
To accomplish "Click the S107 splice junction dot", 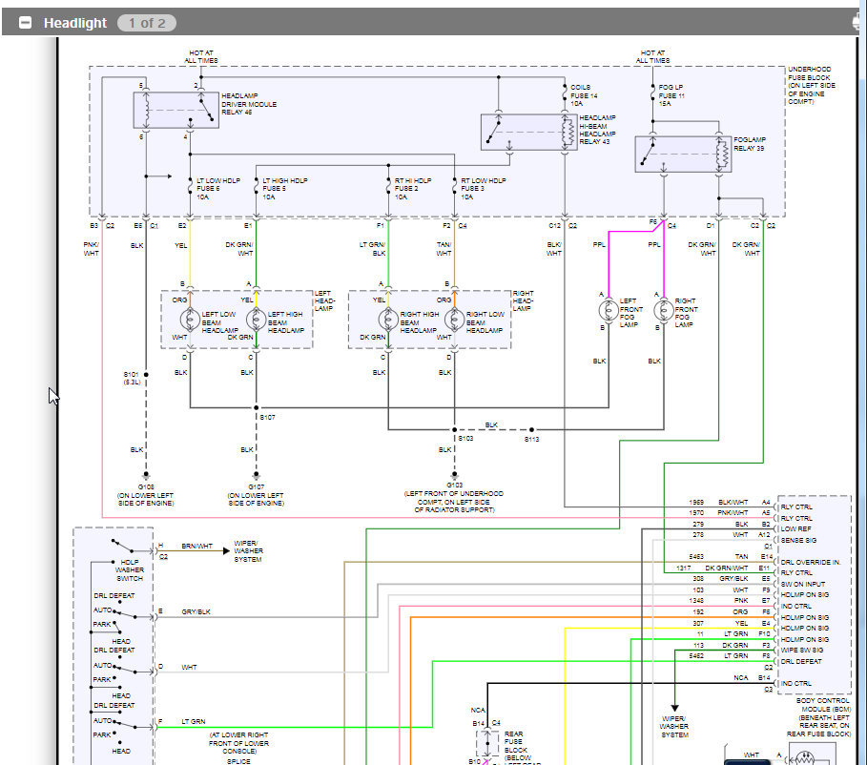I will pyautogui.click(x=256, y=407).
